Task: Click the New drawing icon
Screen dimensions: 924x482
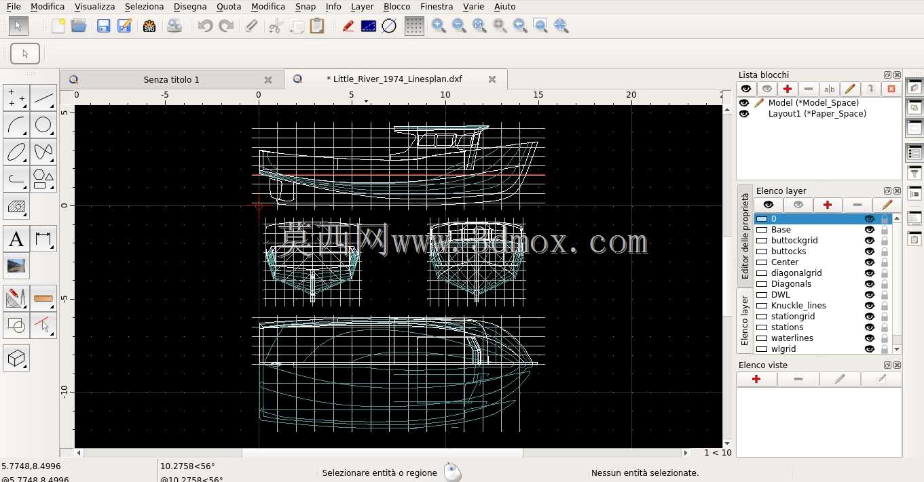Action: click(58, 26)
